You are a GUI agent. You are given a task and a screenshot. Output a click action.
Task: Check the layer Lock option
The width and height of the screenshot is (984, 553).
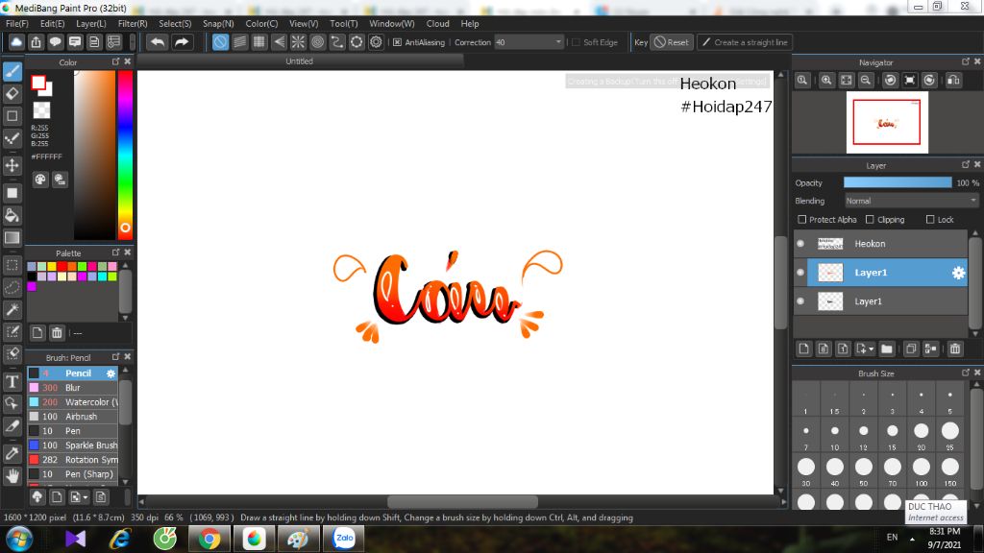pyautogui.click(x=930, y=220)
